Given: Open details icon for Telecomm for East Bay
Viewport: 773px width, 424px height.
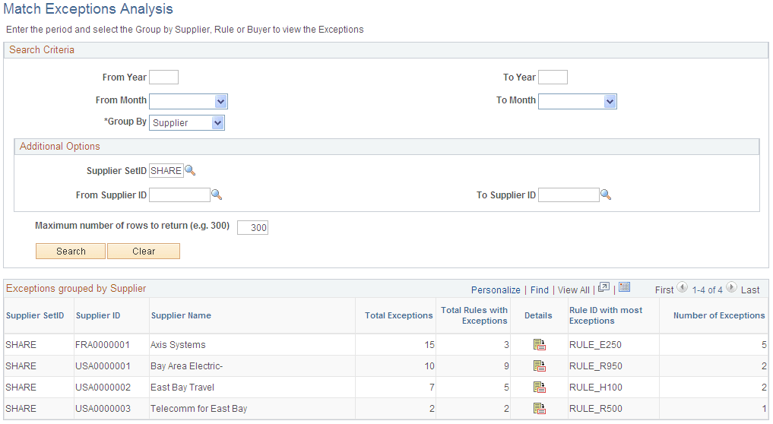Looking at the screenshot, I should pos(540,408).
